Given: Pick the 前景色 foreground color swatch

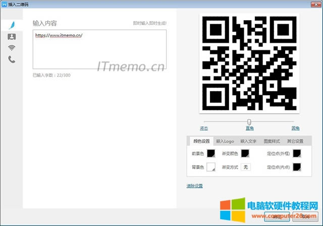Looking at the screenshot, I should click(x=210, y=154).
